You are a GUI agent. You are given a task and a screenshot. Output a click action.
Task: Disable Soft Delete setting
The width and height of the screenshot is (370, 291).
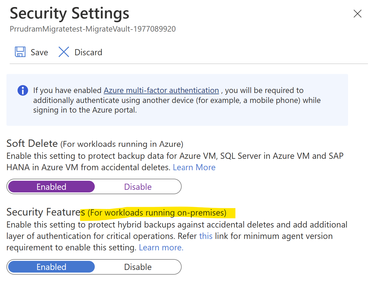tap(138, 186)
